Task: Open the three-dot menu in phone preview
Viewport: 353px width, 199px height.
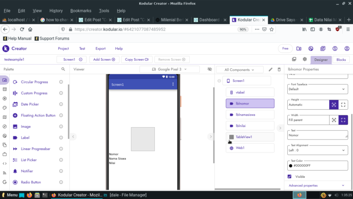Action: click(173, 84)
